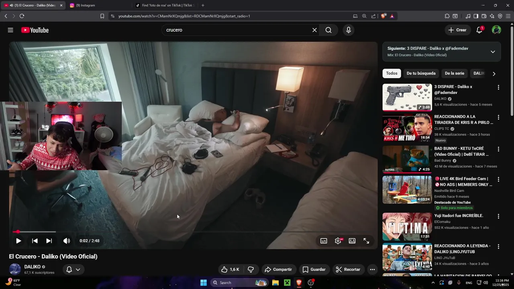Mute the video volume

click(67, 241)
